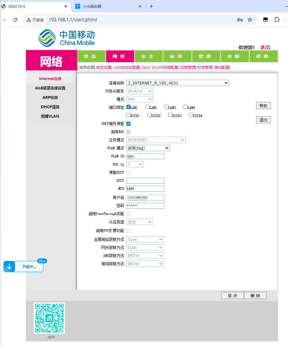Expand the VLAN 模式 dropdown
Image resolution: width=288 pixels, height=346 pixels.
[148, 148]
